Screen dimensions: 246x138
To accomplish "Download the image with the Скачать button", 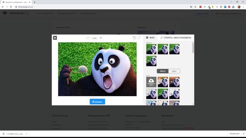I will click(97, 102).
